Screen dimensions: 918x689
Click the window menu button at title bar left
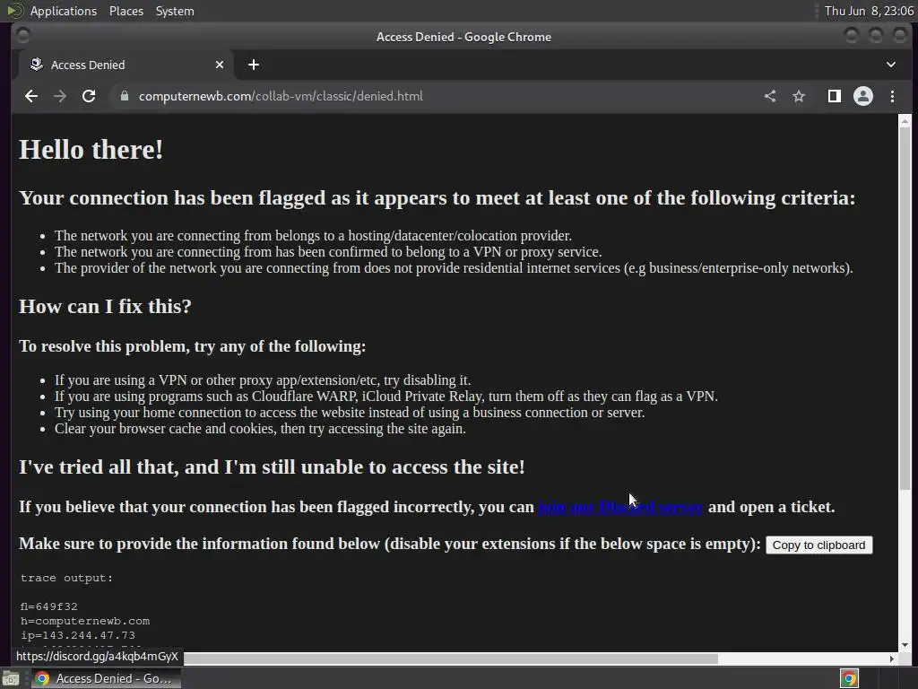pyautogui.click(x=23, y=36)
